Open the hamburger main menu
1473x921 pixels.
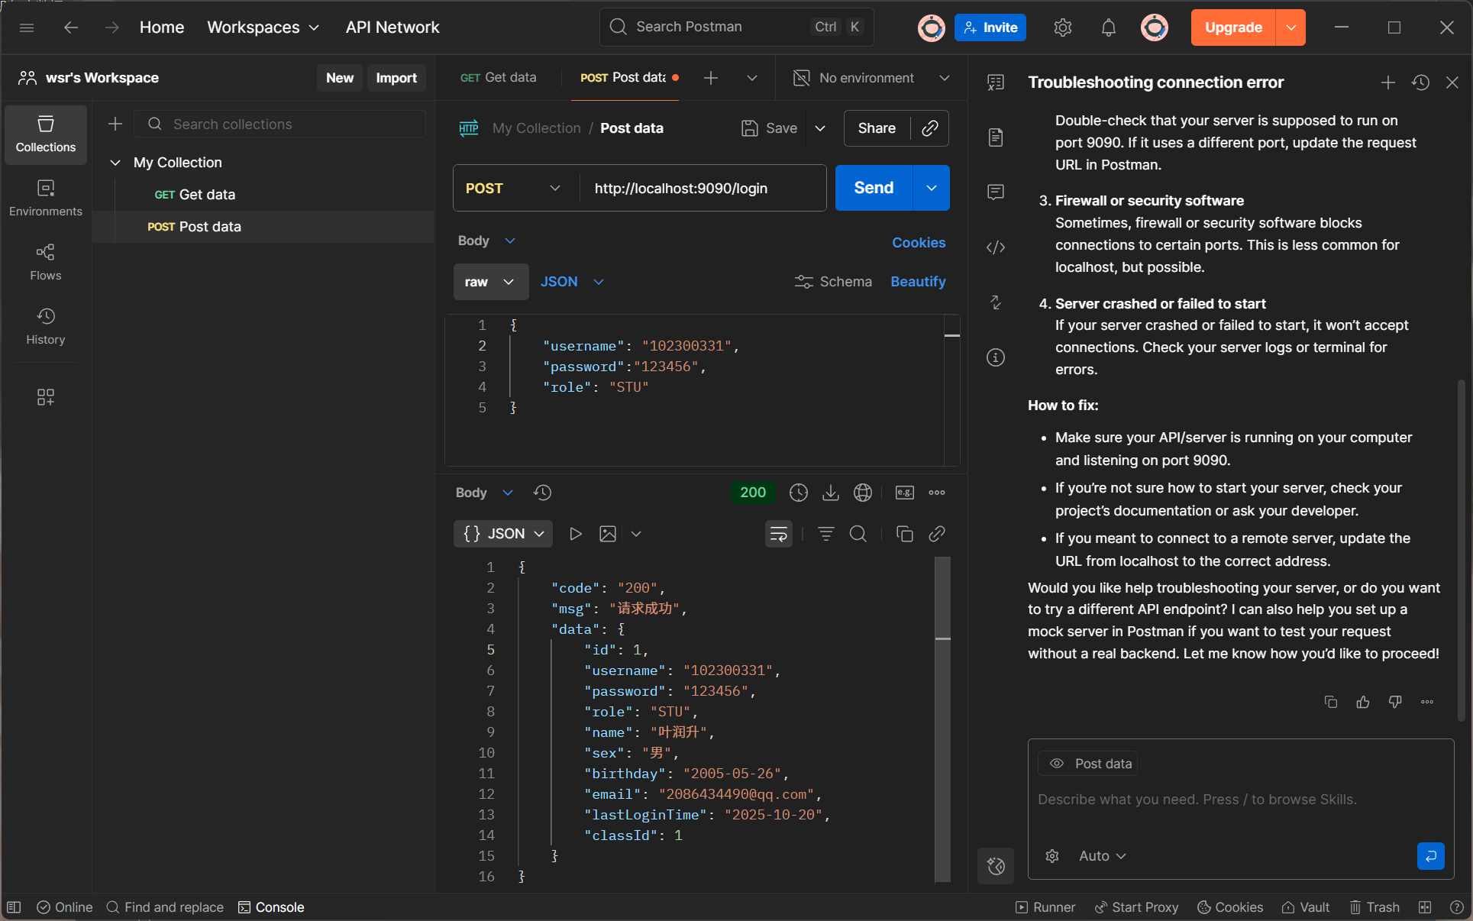[x=27, y=27]
